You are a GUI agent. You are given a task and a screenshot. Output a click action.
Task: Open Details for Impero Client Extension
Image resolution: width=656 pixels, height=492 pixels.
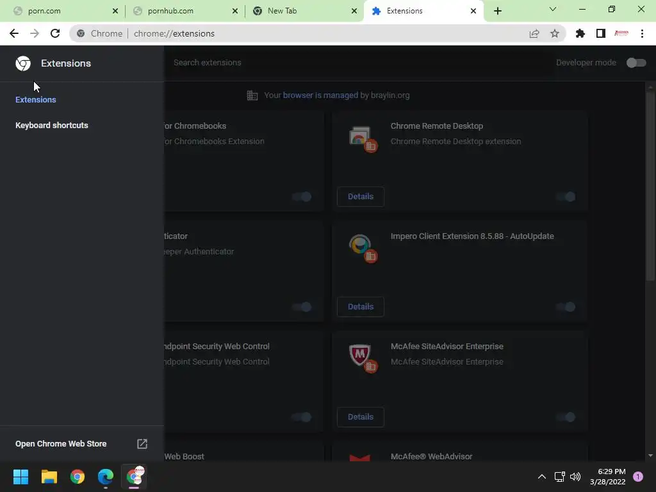(361, 307)
